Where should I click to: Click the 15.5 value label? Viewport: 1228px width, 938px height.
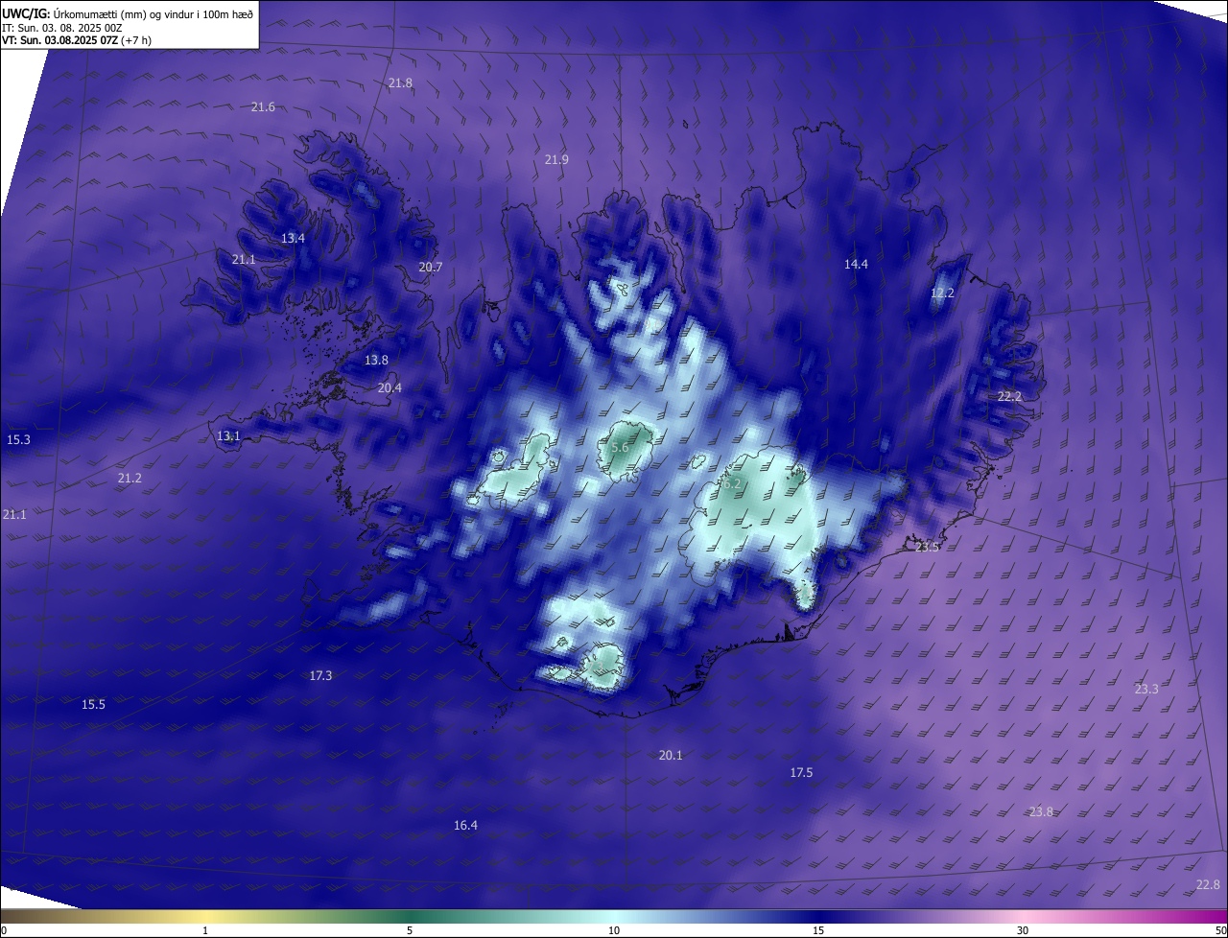[x=93, y=705]
